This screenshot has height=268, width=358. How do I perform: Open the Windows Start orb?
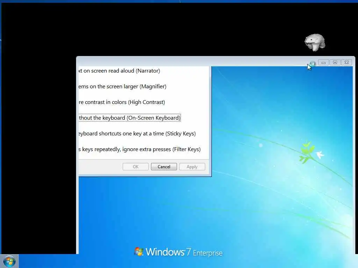coord(9,261)
